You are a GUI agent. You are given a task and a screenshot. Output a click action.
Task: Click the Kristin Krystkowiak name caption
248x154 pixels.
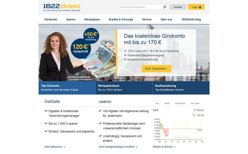click(79, 77)
